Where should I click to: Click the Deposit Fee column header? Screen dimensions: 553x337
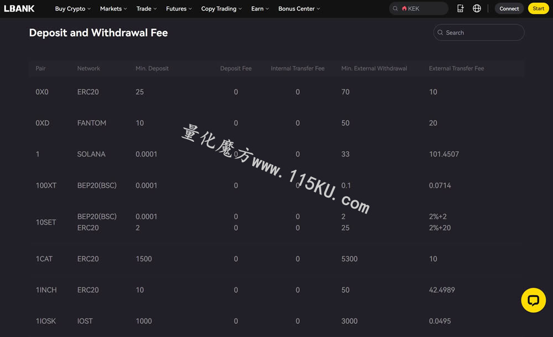(236, 68)
